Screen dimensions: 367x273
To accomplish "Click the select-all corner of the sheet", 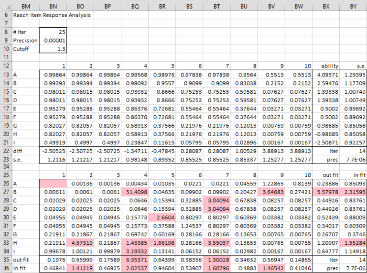I will [6, 6].
